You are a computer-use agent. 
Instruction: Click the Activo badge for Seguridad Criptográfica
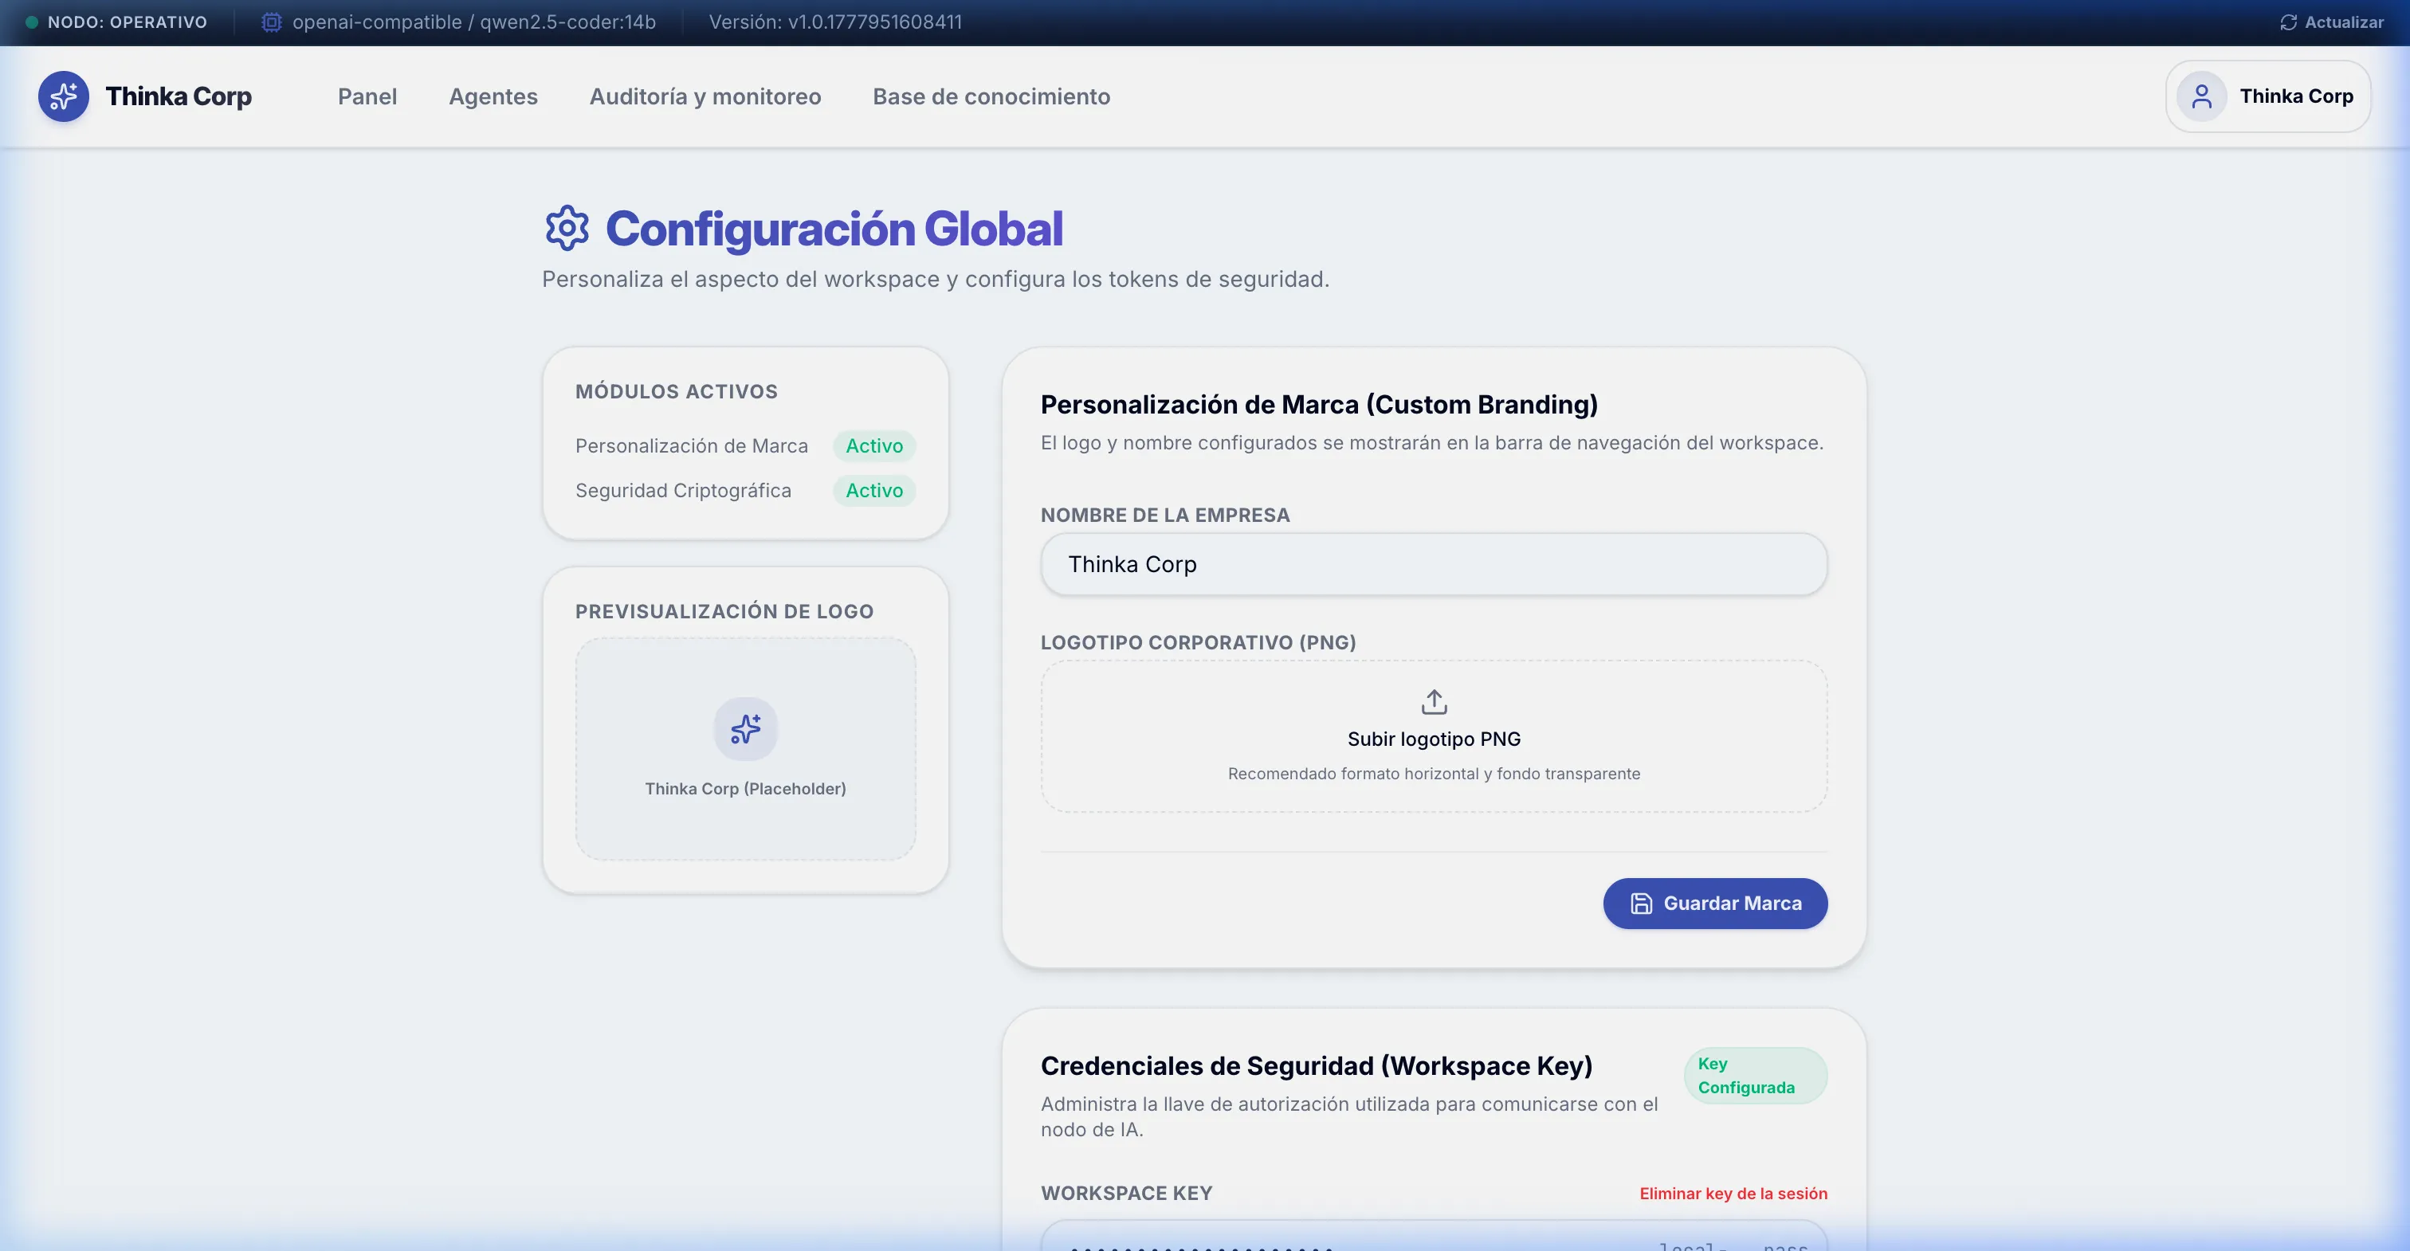tap(873, 491)
